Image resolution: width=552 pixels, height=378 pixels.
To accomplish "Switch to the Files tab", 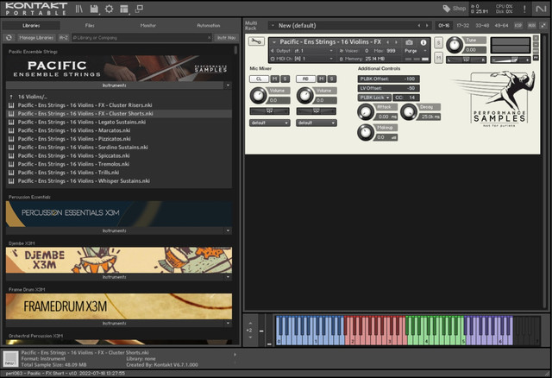I will coord(90,25).
